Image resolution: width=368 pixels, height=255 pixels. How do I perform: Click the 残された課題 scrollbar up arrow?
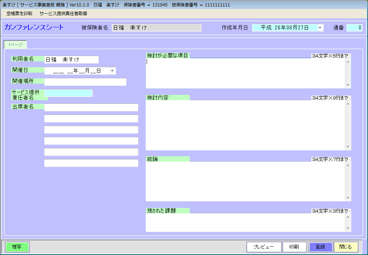point(348,217)
